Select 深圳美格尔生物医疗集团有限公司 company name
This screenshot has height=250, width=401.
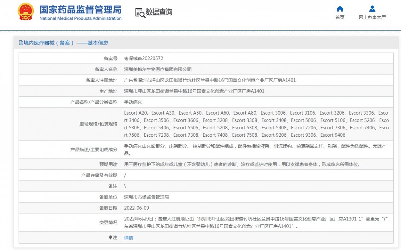click(x=158, y=70)
